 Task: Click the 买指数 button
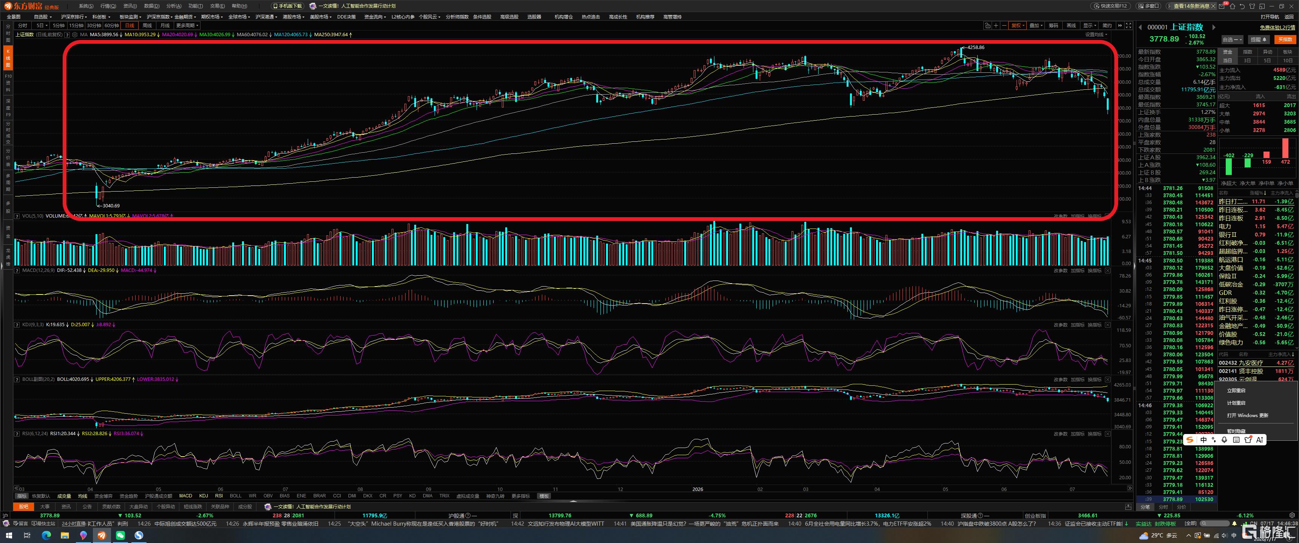point(1285,39)
